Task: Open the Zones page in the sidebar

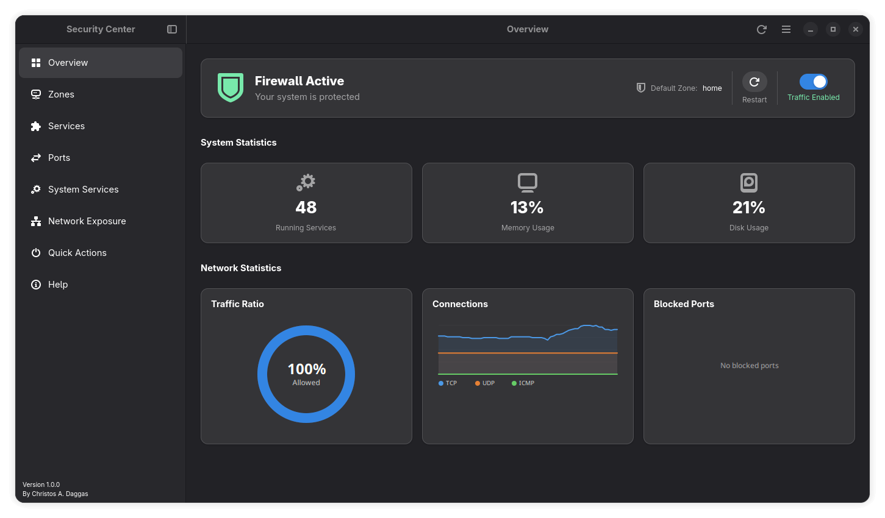Action: click(x=61, y=94)
